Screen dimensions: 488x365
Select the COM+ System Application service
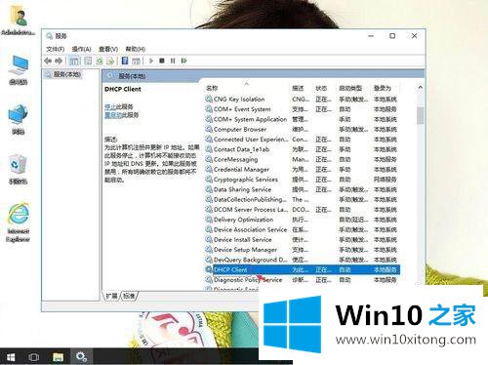coord(302,119)
